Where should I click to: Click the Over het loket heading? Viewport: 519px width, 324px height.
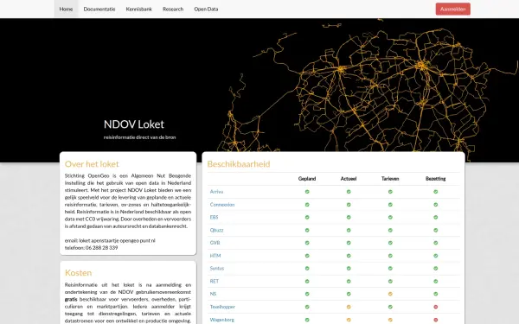click(x=92, y=164)
